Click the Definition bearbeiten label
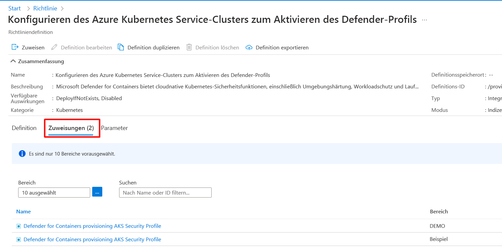Viewport: 502px width, 251px height. coord(86,48)
